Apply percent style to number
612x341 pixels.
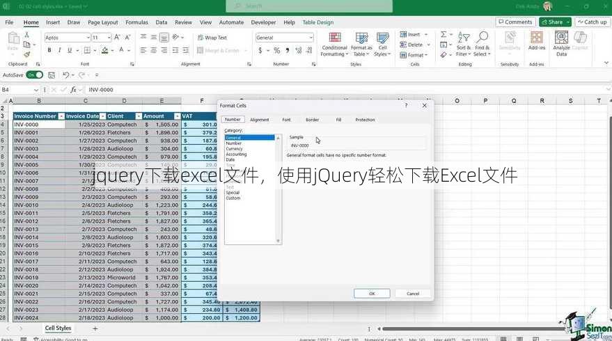click(276, 50)
